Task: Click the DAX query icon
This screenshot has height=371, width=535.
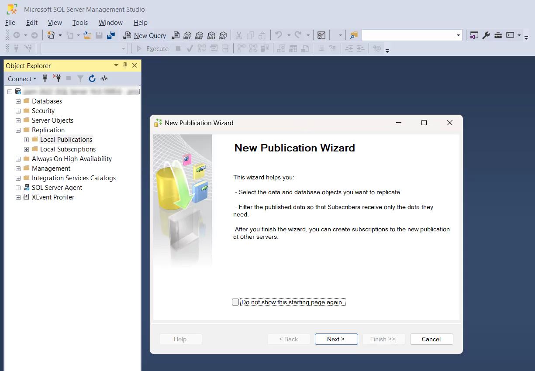Action: (x=223, y=35)
